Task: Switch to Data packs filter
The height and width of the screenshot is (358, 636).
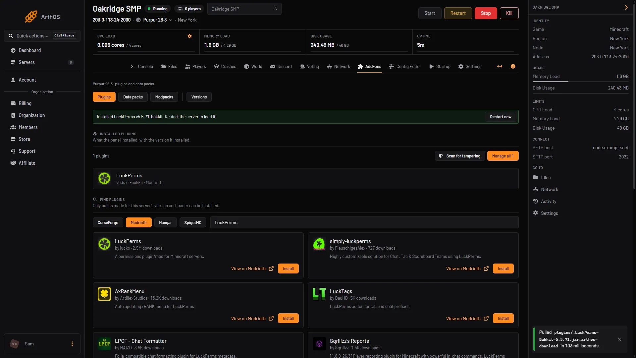Action: coord(133,97)
